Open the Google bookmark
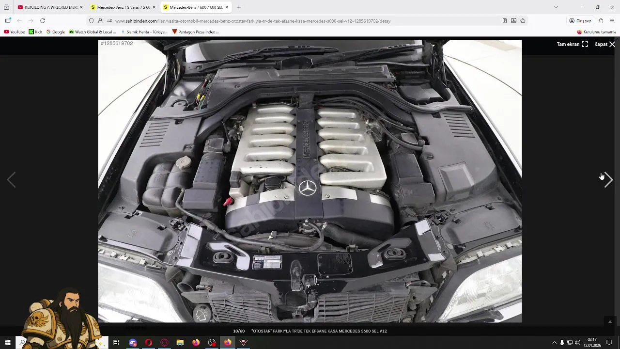 (x=55, y=32)
